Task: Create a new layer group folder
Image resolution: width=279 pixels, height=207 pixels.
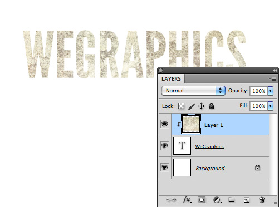Action: (231, 200)
